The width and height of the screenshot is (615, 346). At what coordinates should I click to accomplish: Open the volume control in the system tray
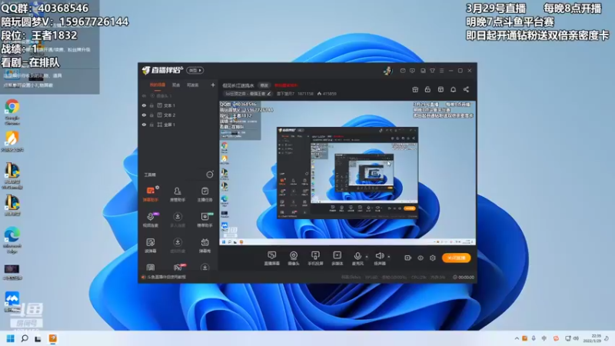click(x=576, y=338)
